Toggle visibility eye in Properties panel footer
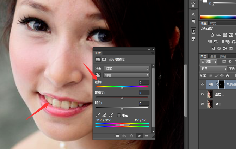This screenshot has width=236, height=149. (x=139, y=136)
